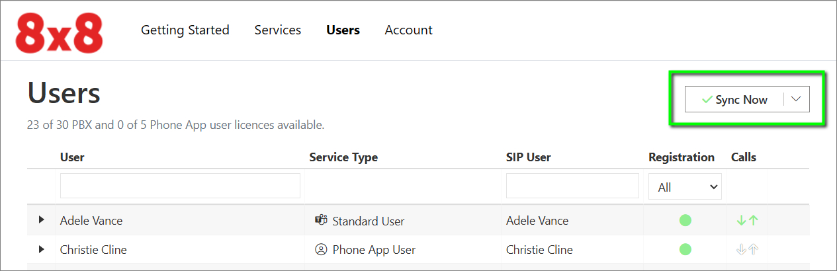Sort by the Service Type column header
837x271 pixels.
(343, 157)
